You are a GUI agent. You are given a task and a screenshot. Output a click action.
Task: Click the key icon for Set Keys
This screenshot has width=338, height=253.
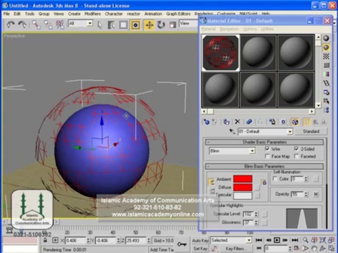pyautogui.click(x=182, y=244)
